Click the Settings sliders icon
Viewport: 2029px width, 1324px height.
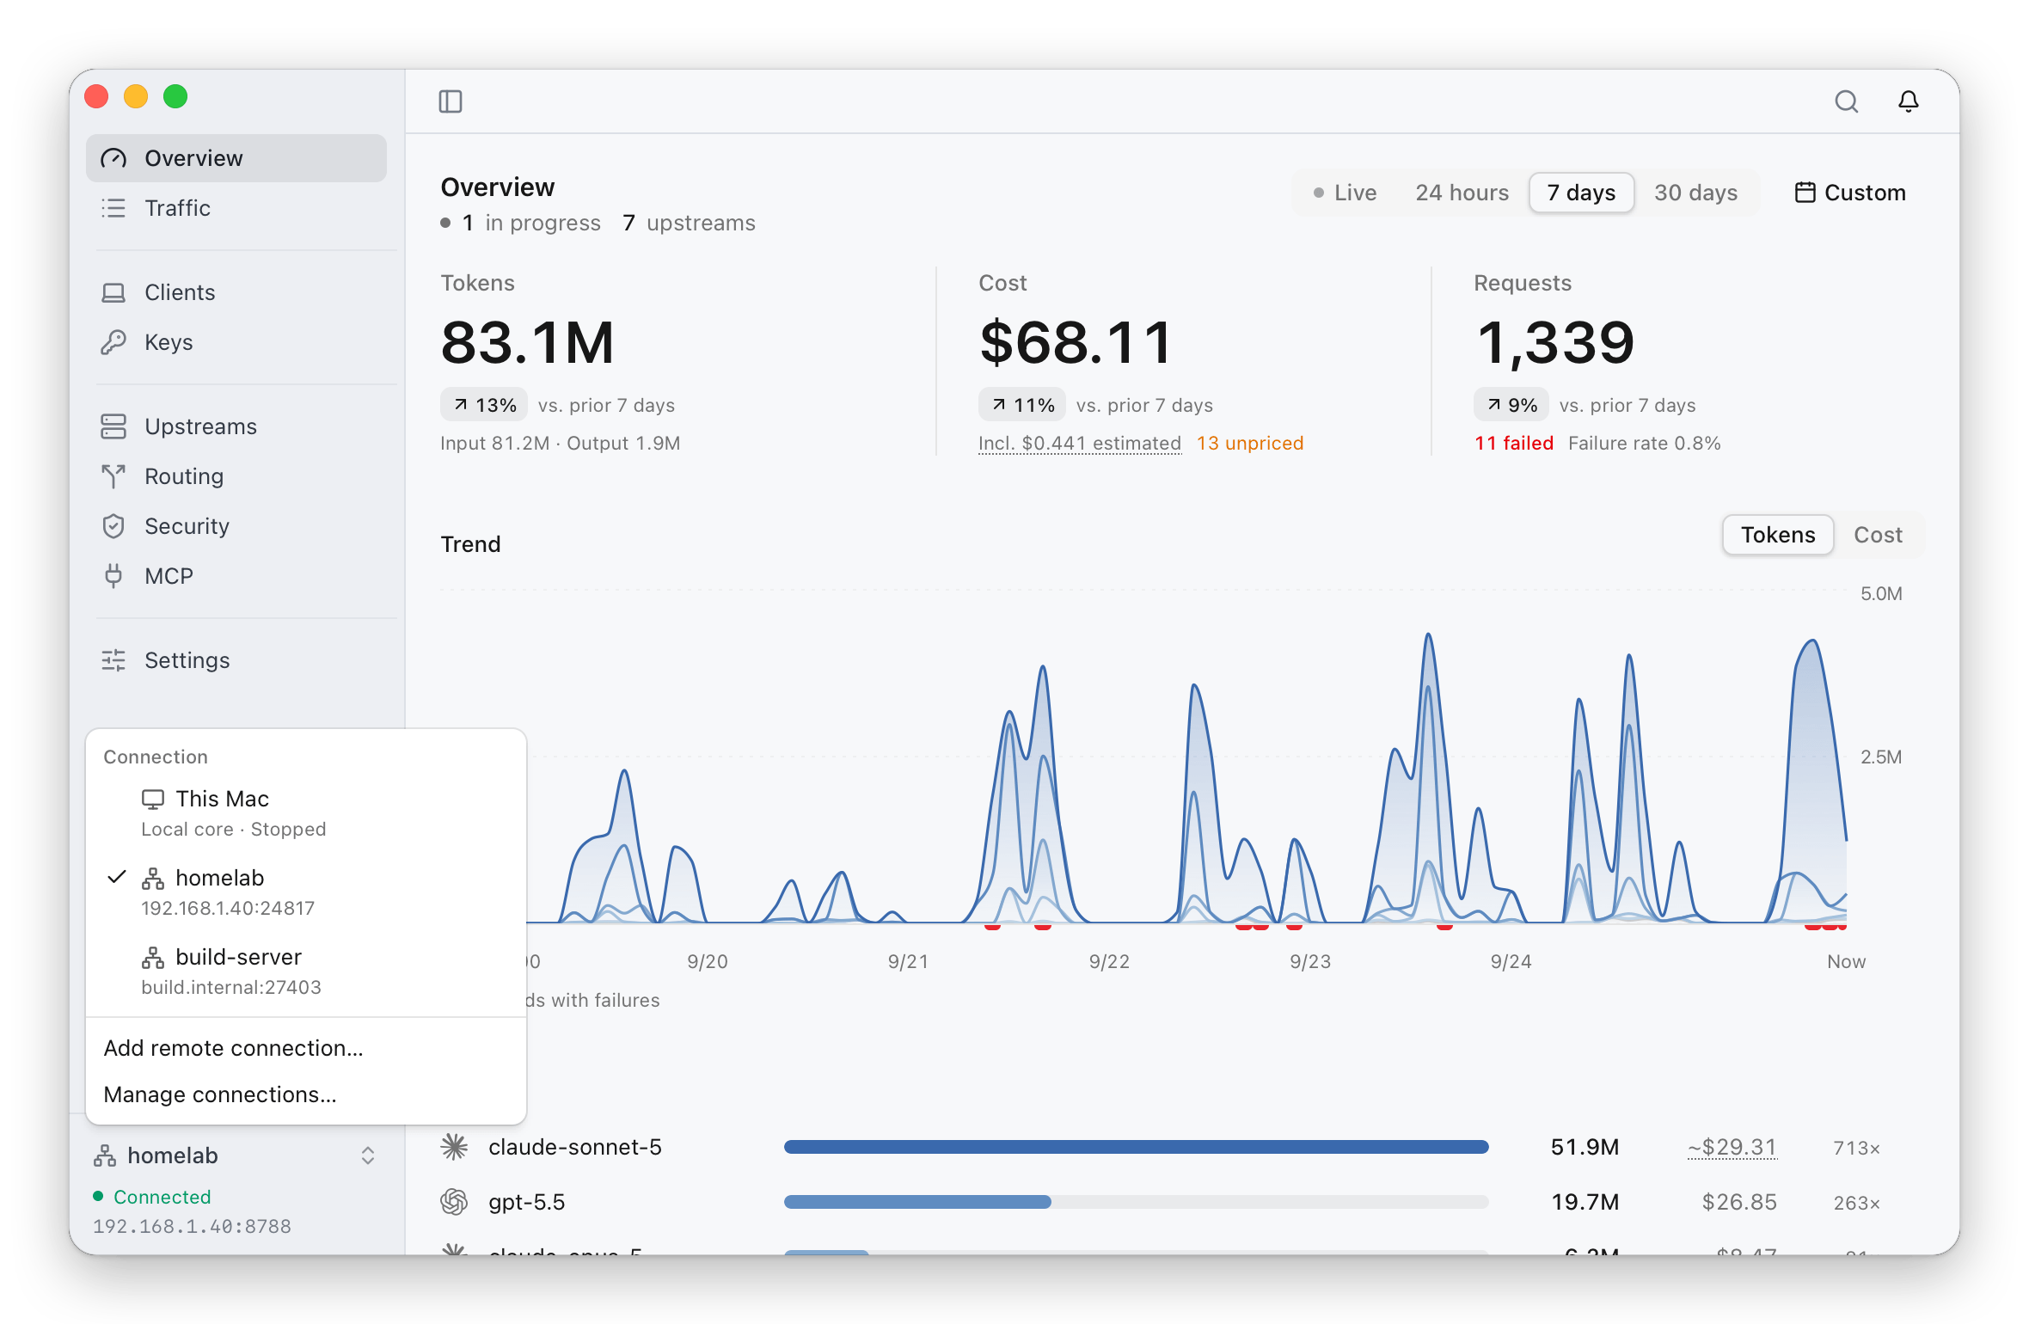coord(113,660)
